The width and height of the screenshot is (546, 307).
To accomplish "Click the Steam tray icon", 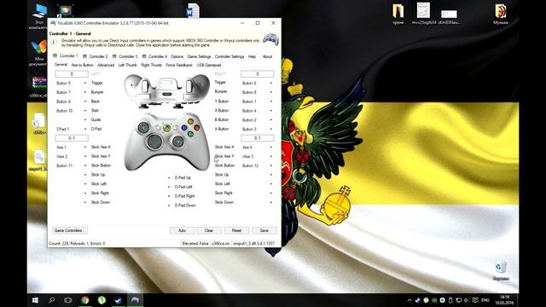I will [417, 300].
